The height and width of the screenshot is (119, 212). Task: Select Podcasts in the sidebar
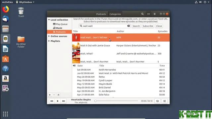[x=59, y=32]
